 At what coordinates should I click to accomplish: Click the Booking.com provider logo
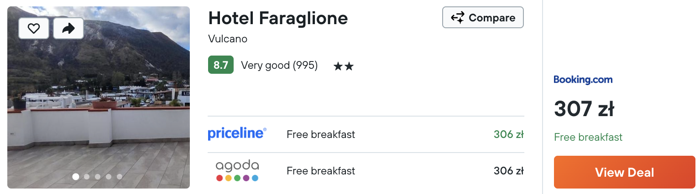click(583, 80)
